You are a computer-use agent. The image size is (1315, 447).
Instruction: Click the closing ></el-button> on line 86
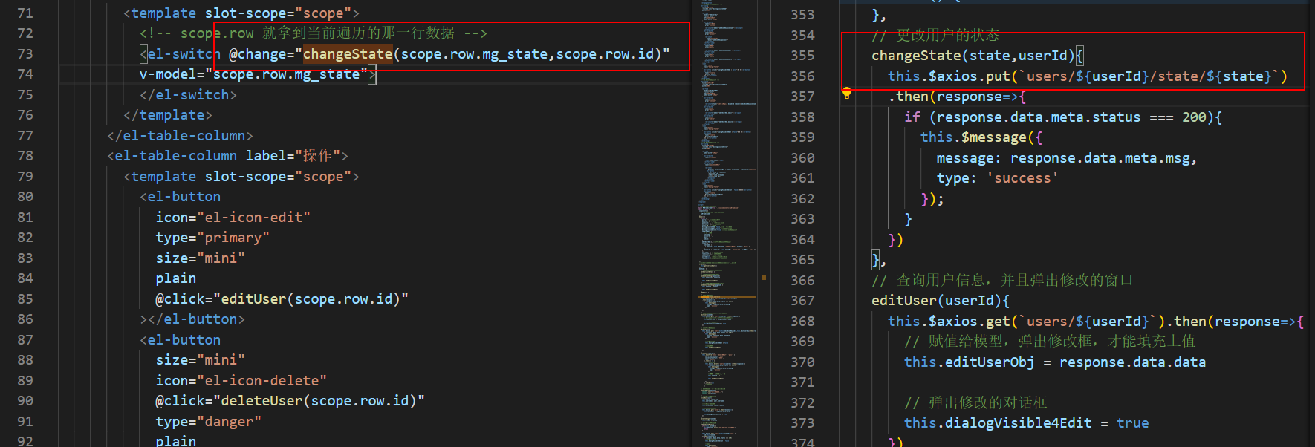tap(192, 319)
